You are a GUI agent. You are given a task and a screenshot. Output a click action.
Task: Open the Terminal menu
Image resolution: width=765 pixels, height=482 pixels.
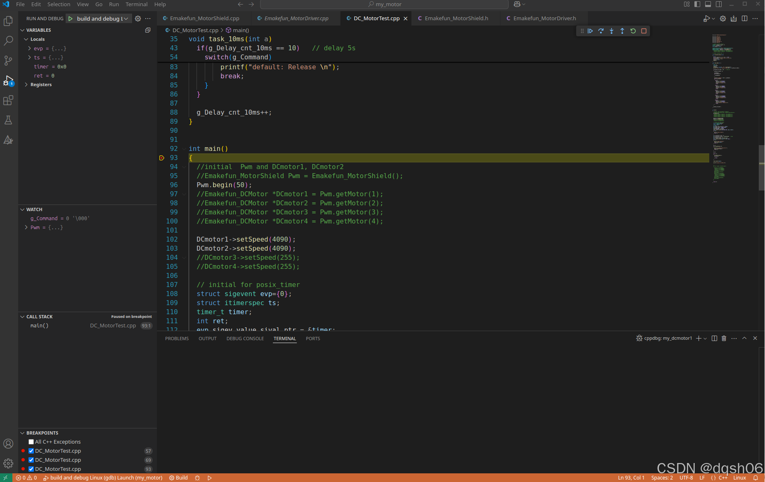pos(137,4)
